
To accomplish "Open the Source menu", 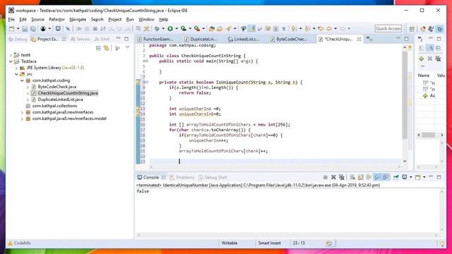I will [x=37, y=20].
